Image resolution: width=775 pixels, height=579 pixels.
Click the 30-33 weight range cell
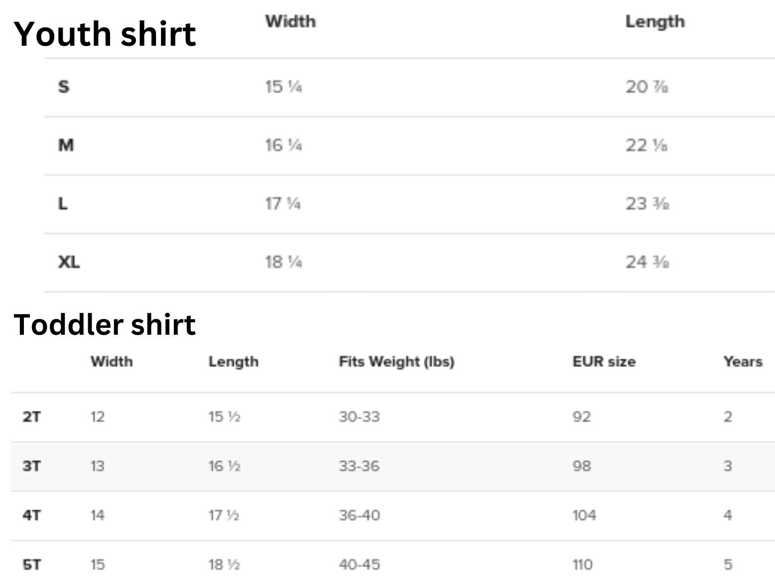359,416
